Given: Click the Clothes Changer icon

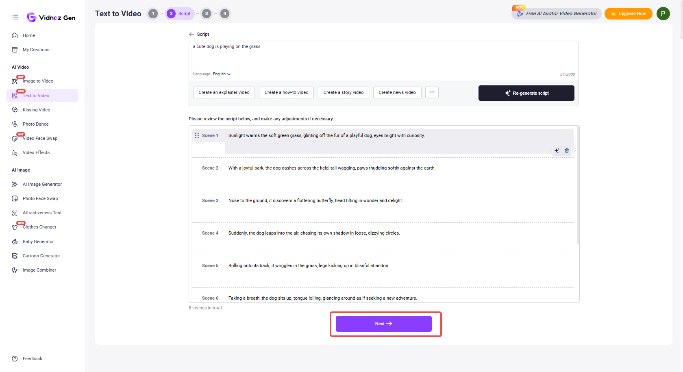Looking at the screenshot, I should pyautogui.click(x=15, y=227).
